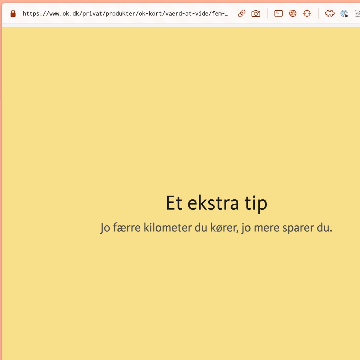The image size is (360, 360).
Task: Activate the crosshair element picker icon
Action: tap(307, 14)
